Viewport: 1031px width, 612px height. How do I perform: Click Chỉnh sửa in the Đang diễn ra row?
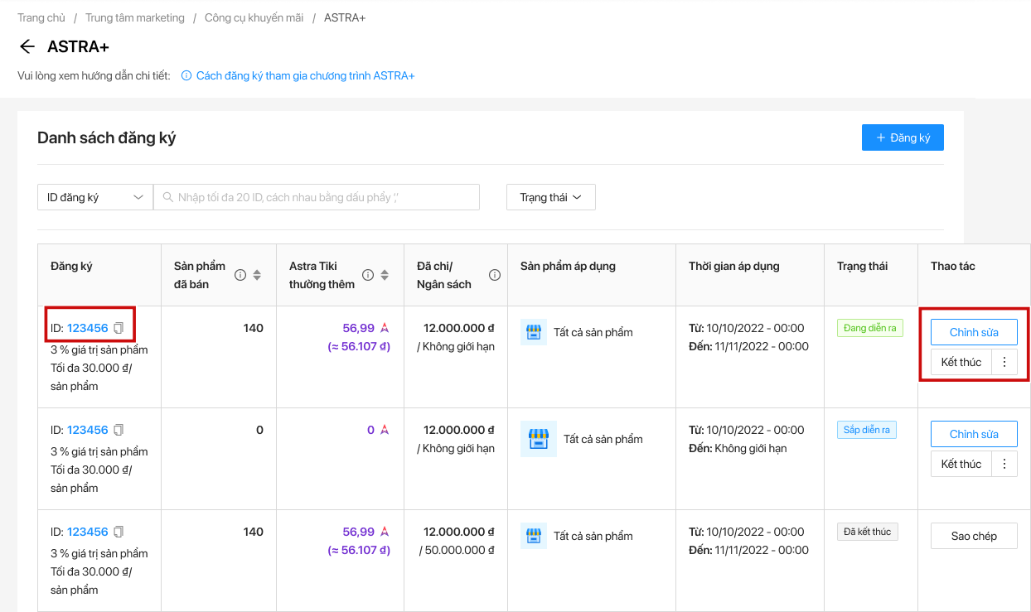974,332
